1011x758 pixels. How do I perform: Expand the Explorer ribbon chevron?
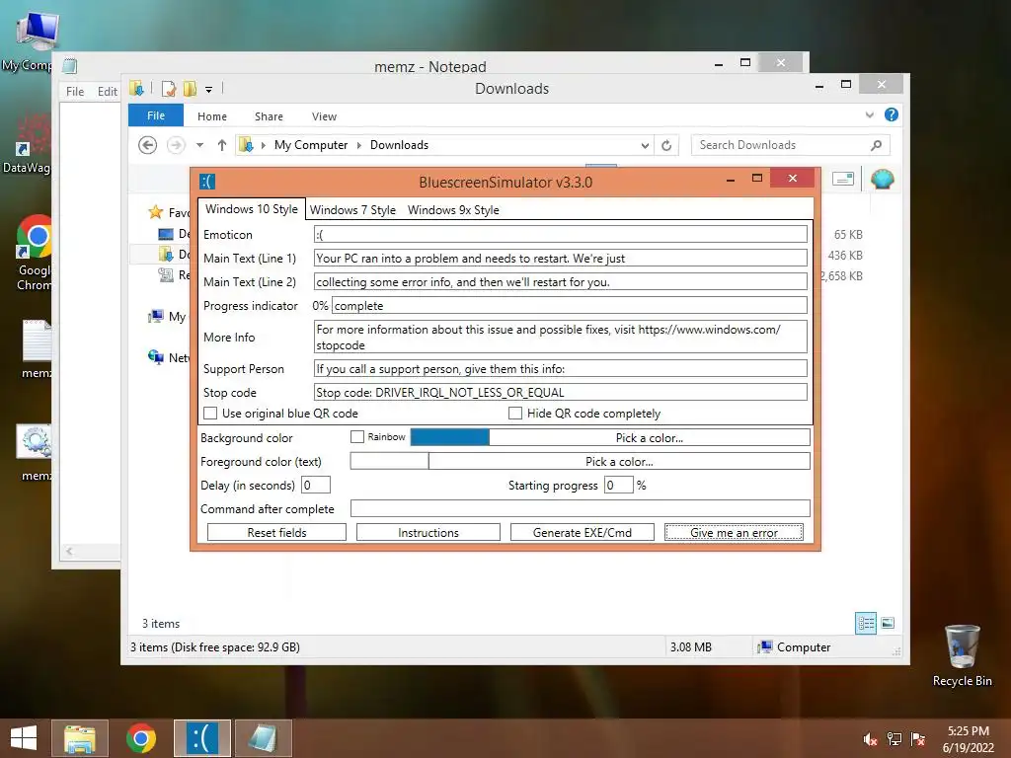[869, 114]
